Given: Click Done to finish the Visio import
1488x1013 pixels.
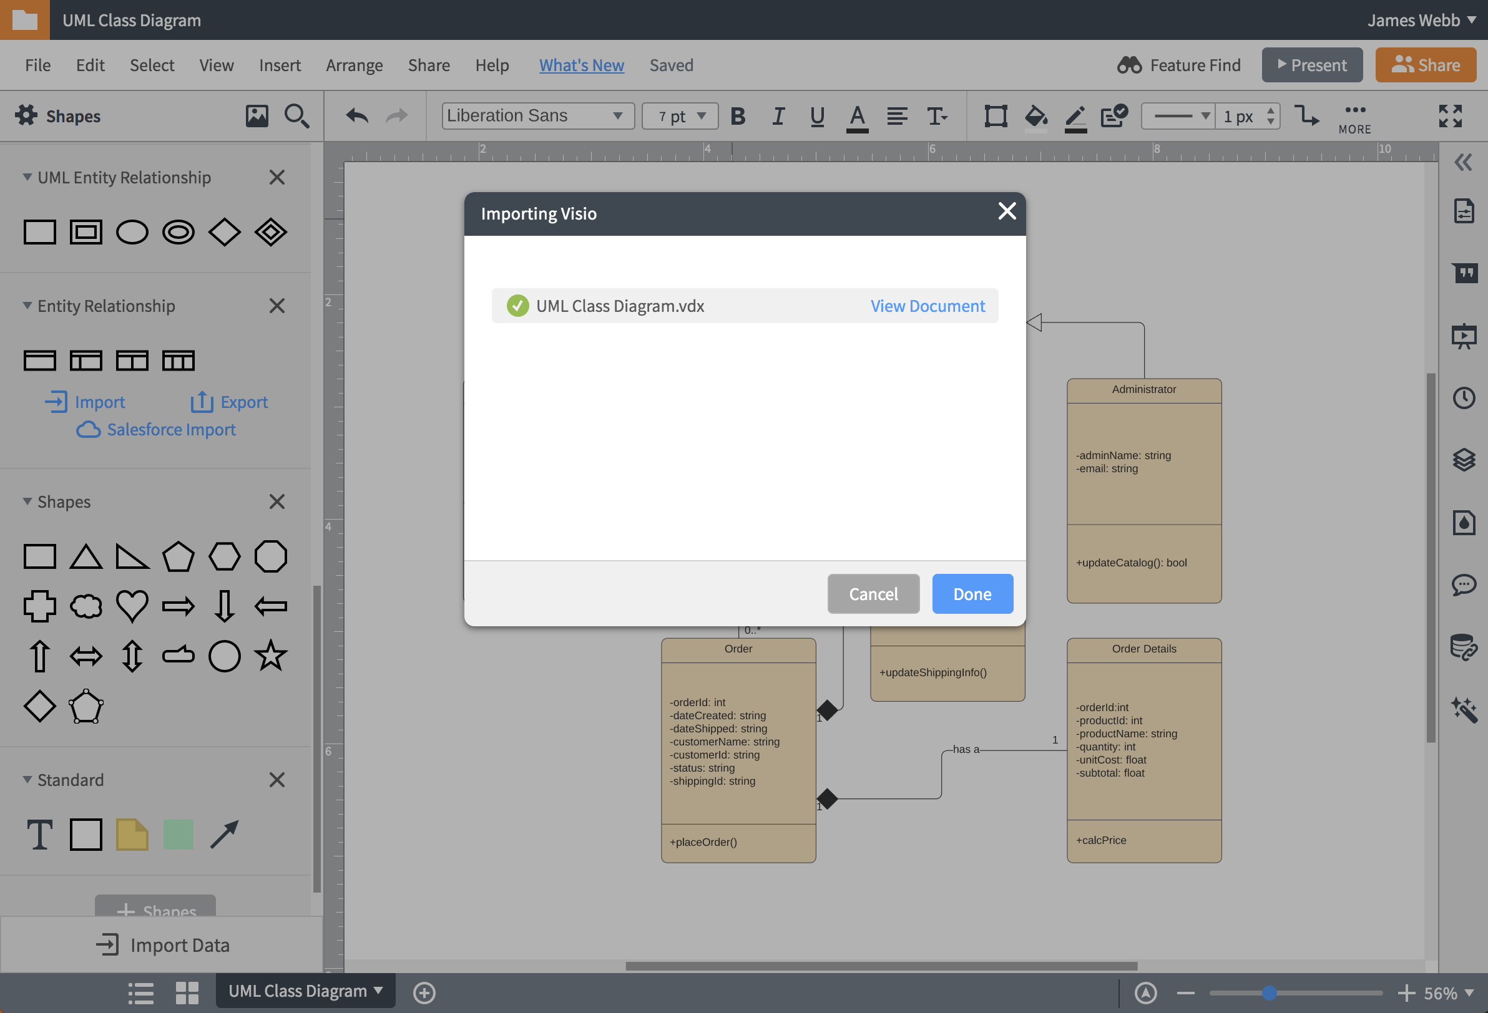Looking at the screenshot, I should (972, 594).
